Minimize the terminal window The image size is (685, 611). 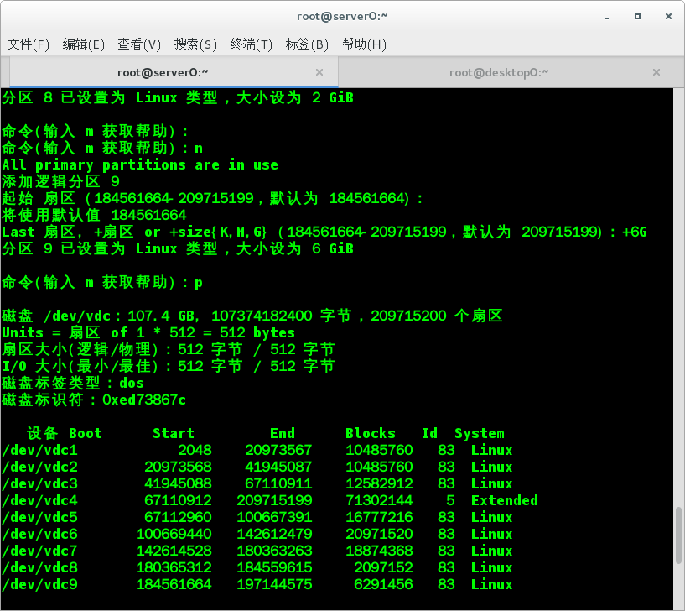(607, 17)
